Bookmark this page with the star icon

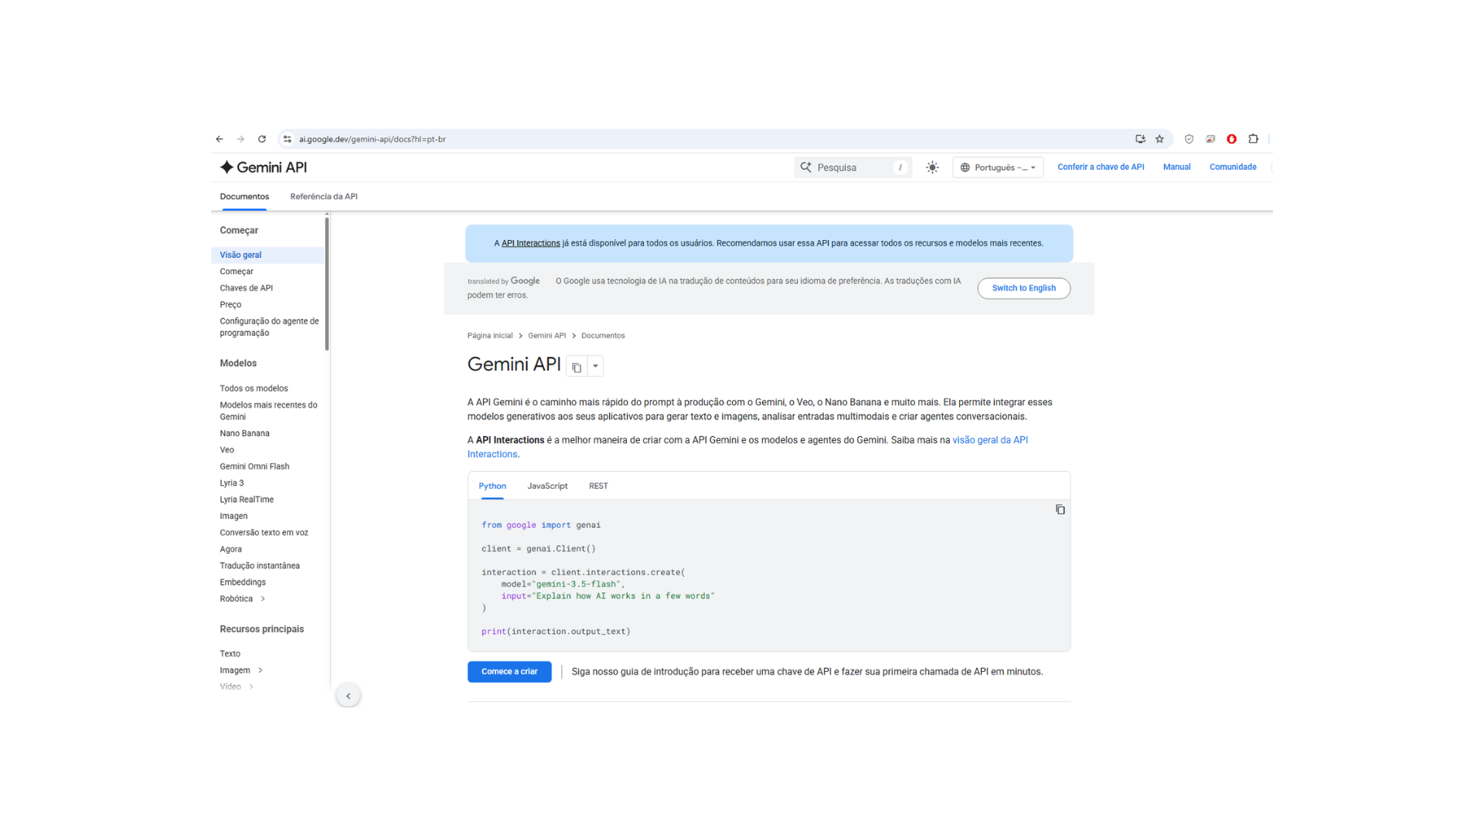(x=1159, y=139)
